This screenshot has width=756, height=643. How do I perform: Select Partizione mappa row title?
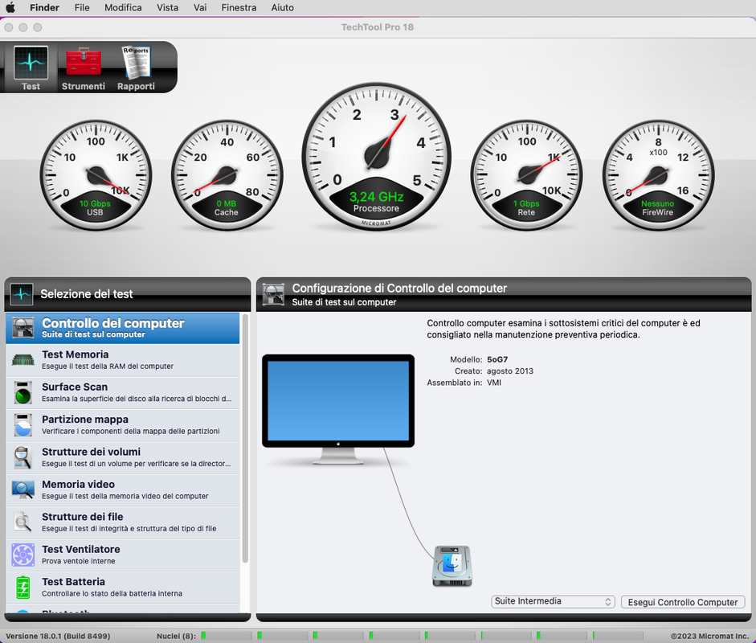[85, 420]
